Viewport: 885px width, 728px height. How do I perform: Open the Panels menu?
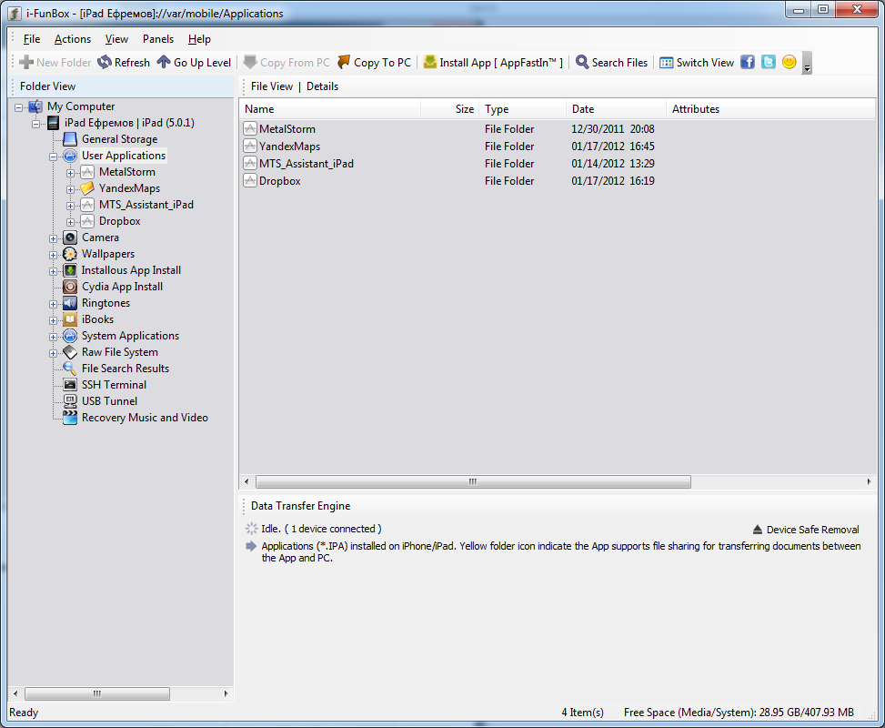tap(158, 39)
